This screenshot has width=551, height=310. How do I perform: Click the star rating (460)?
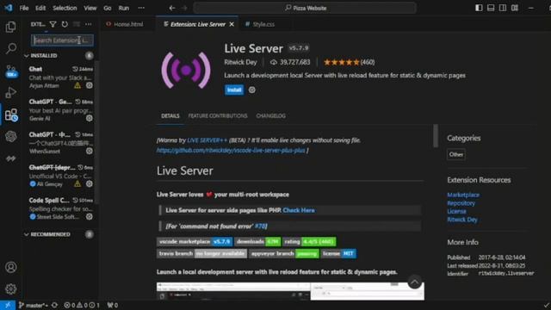coord(349,62)
